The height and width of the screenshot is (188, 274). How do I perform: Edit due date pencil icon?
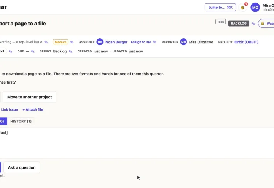[x=33, y=51]
